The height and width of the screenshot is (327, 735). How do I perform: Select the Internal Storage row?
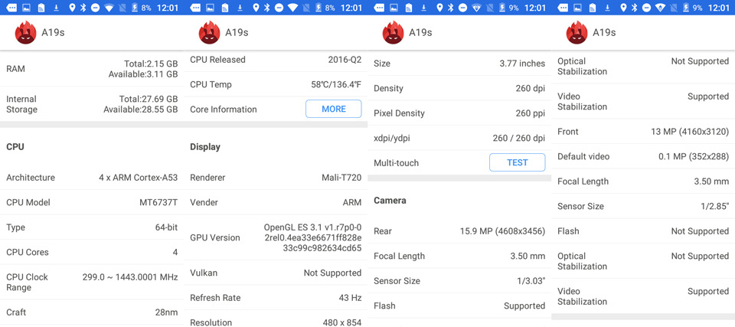point(92,104)
